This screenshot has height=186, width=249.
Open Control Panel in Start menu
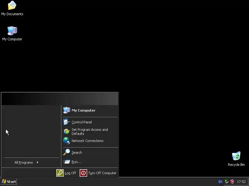pos(90,122)
